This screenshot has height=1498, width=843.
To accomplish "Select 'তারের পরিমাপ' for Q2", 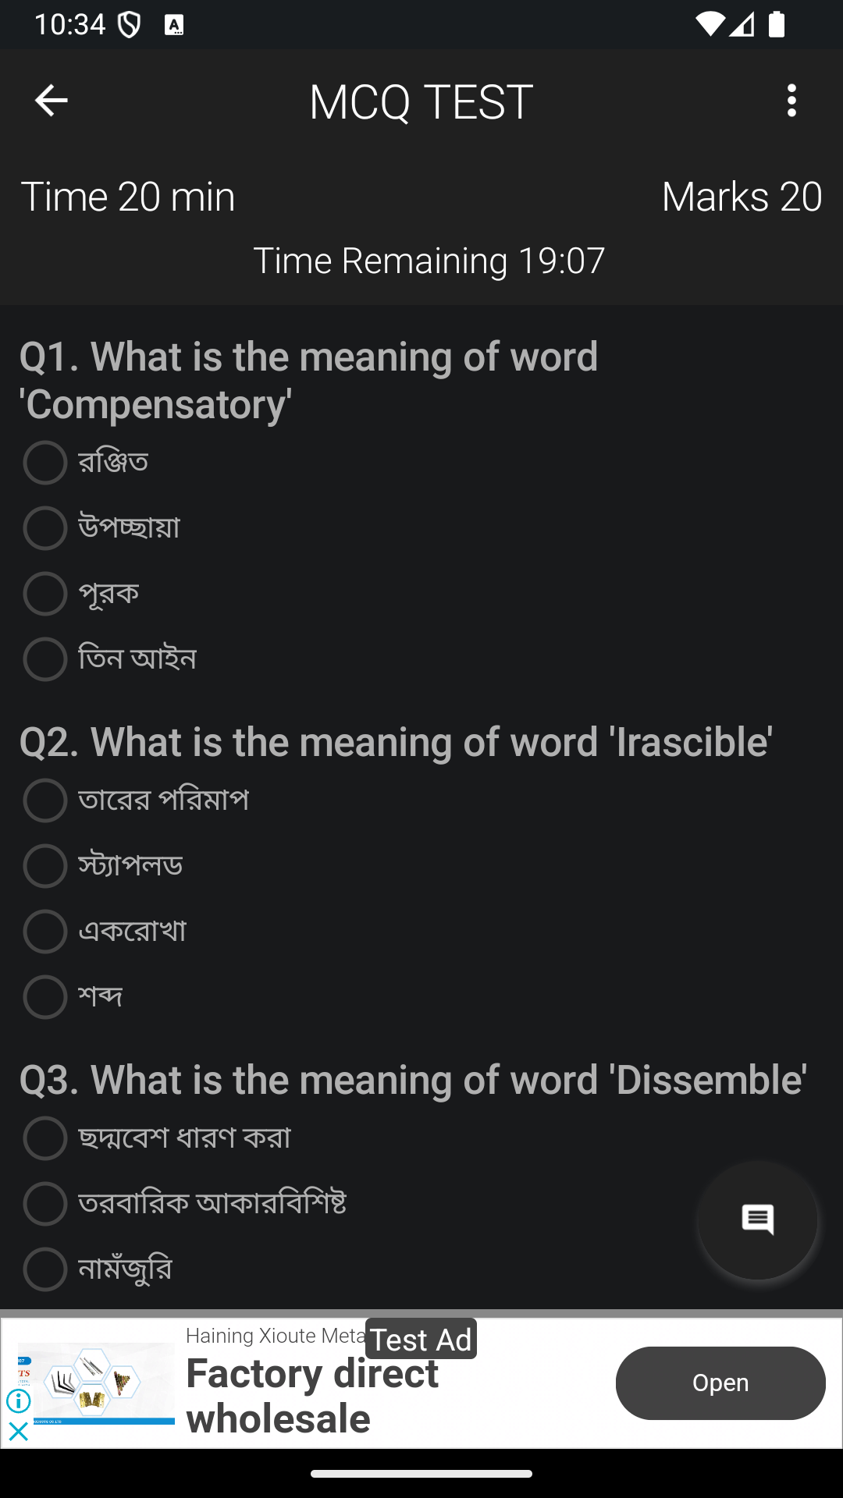I will point(45,800).
